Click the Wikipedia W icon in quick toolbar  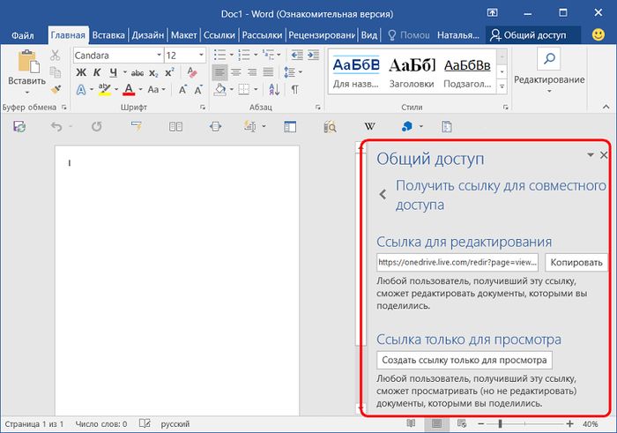click(369, 126)
